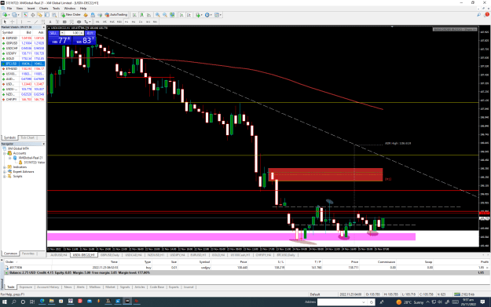Select the Trendline drawing tool

coord(35,22)
